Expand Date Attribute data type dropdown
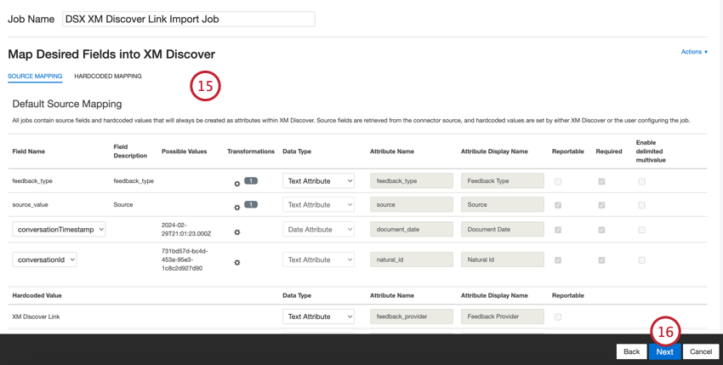 318,230
